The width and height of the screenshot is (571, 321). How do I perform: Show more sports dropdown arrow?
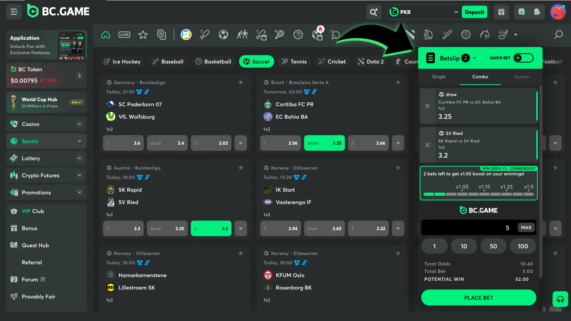[516, 35]
